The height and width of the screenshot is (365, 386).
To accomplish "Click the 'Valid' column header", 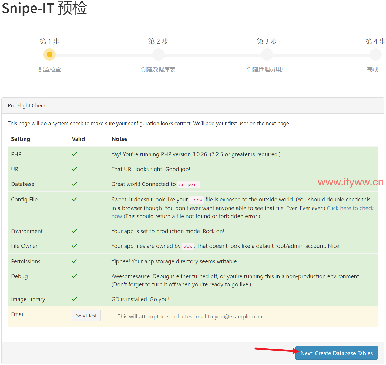I will (x=78, y=139).
